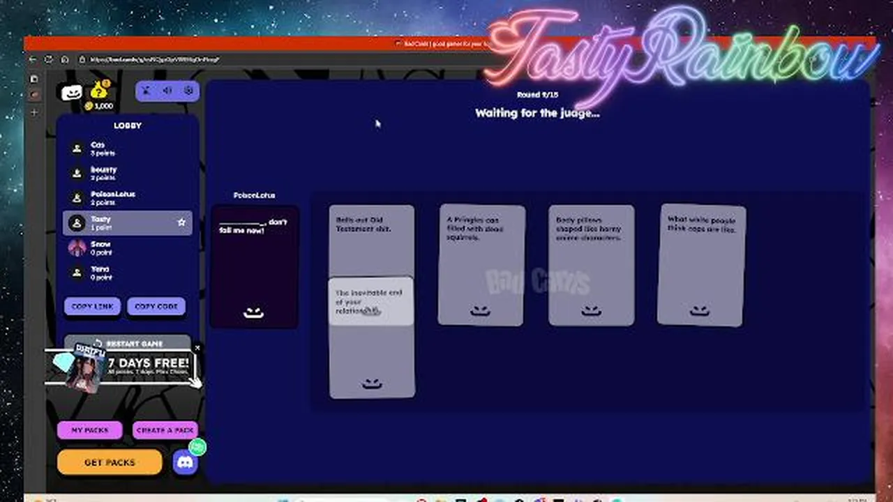Viewport: 893px width, 502px height.
Task: Click the browser home icon
Action: (x=64, y=60)
